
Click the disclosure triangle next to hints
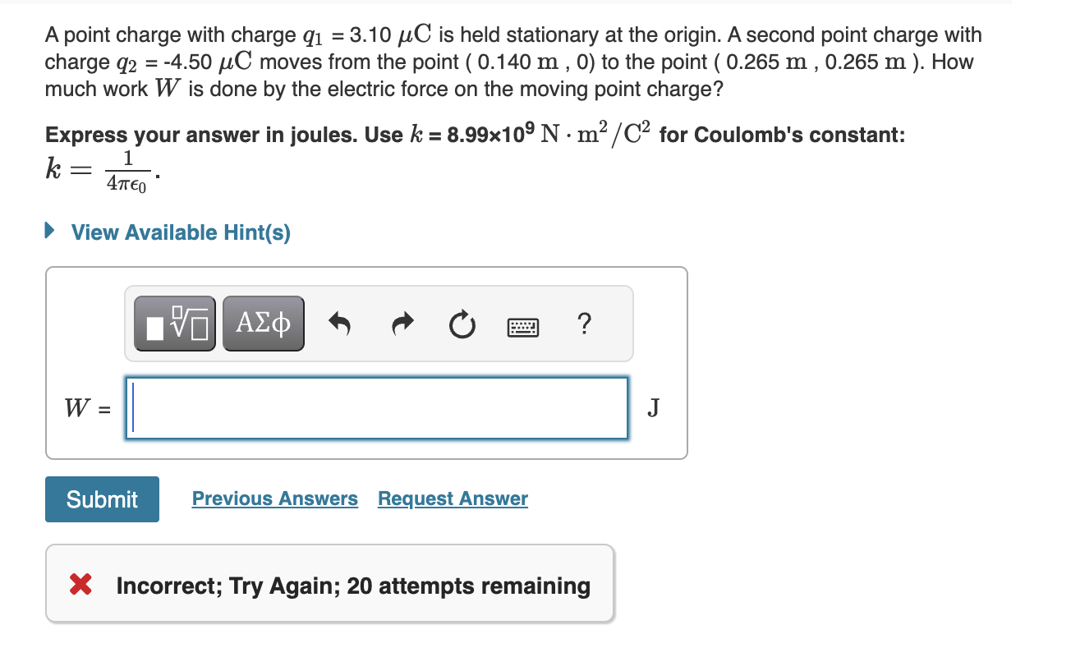50,231
